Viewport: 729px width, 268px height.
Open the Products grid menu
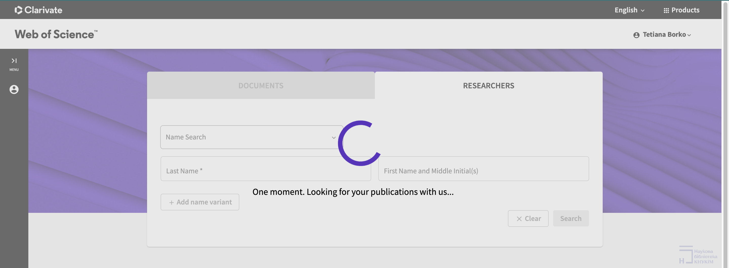(x=681, y=10)
